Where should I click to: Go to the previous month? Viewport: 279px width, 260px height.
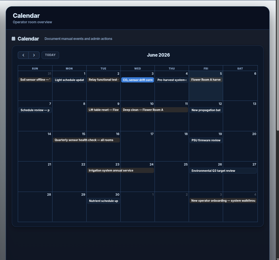pyautogui.click(x=23, y=55)
